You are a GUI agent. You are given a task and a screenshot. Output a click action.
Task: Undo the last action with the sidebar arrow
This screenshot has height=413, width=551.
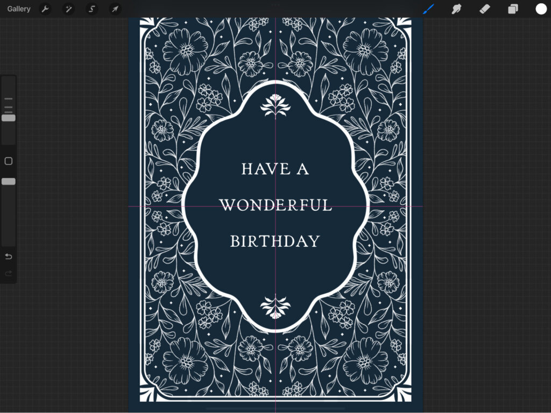tap(9, 257)
